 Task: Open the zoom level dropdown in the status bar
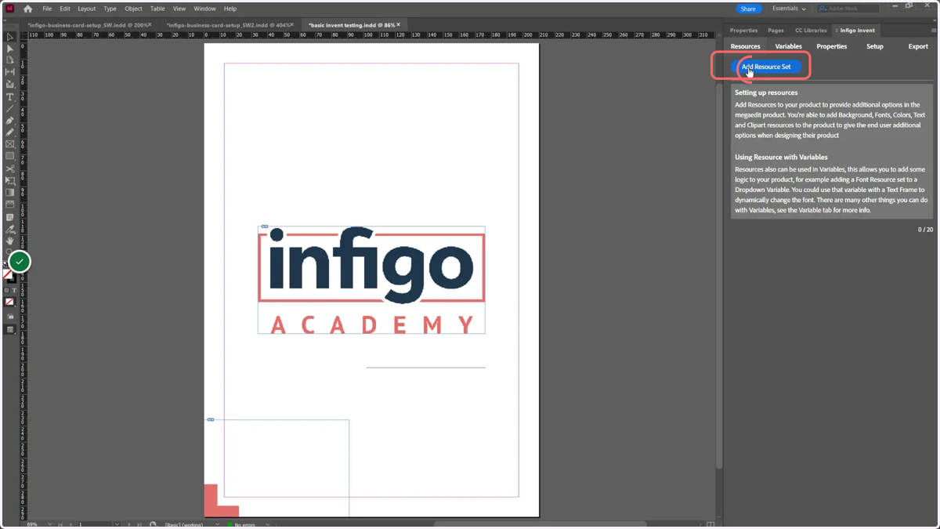click(x=49, y=524)
